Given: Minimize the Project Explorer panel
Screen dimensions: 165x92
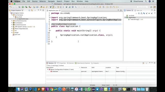Looking at the screenshot, I should tap(41, 10).
